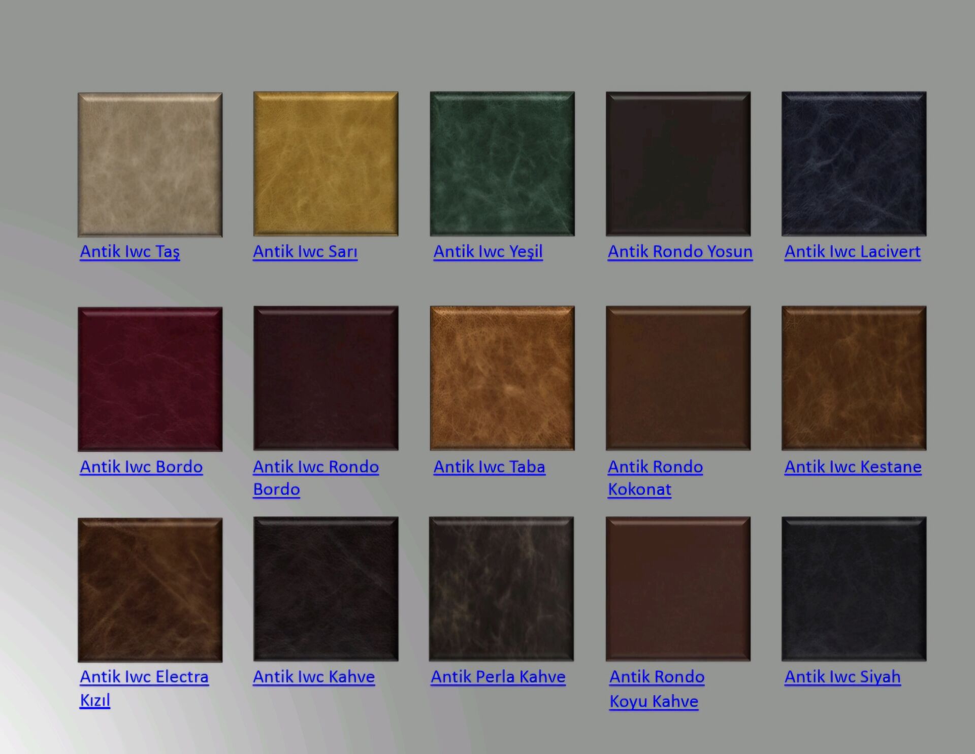Open the Antik Rondo Koyu Kahve link
Viewport: 975px width, 754px height.
[x=657, y=677]
